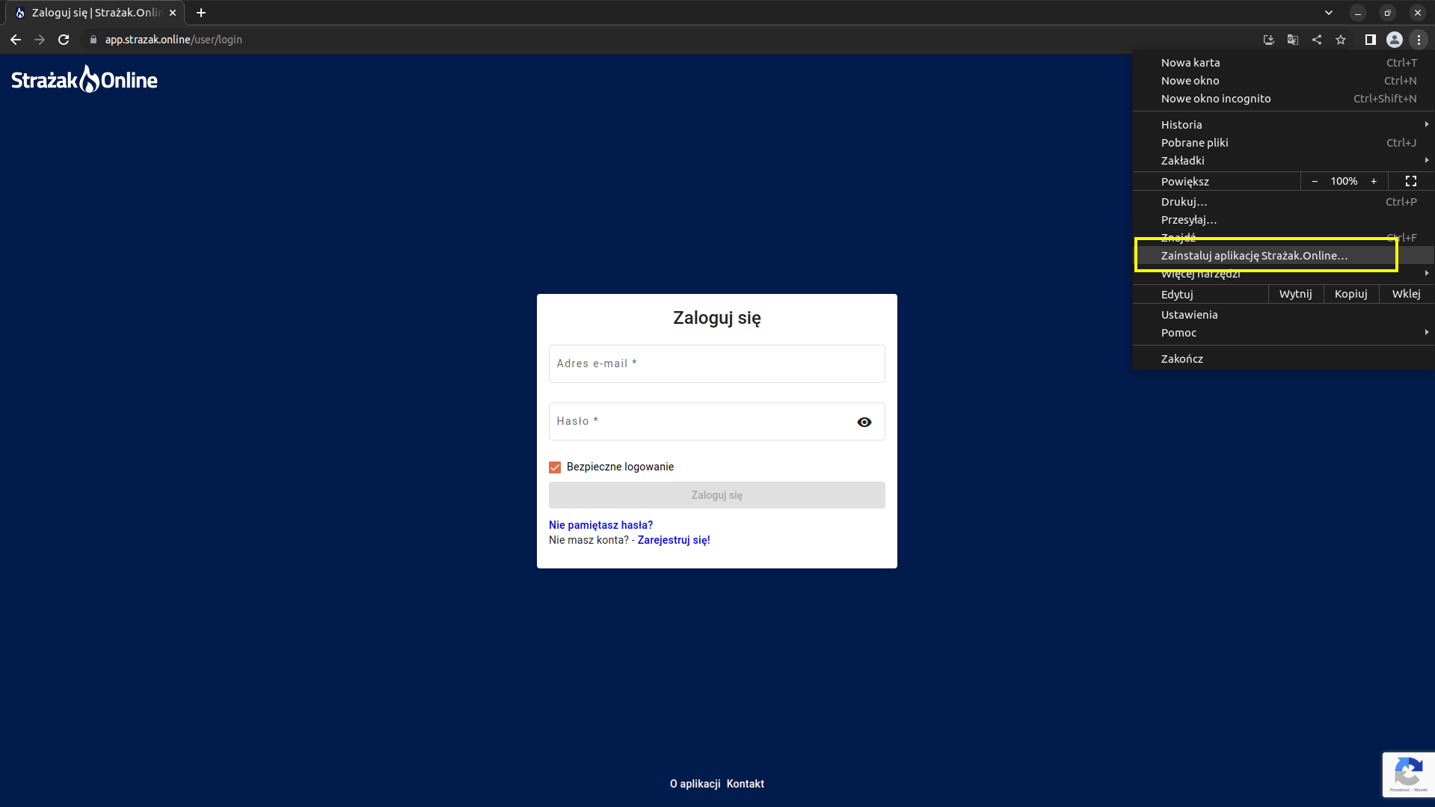
Task: Open the tab search dropdown arrow
Action: click(x=1329, y=13)
